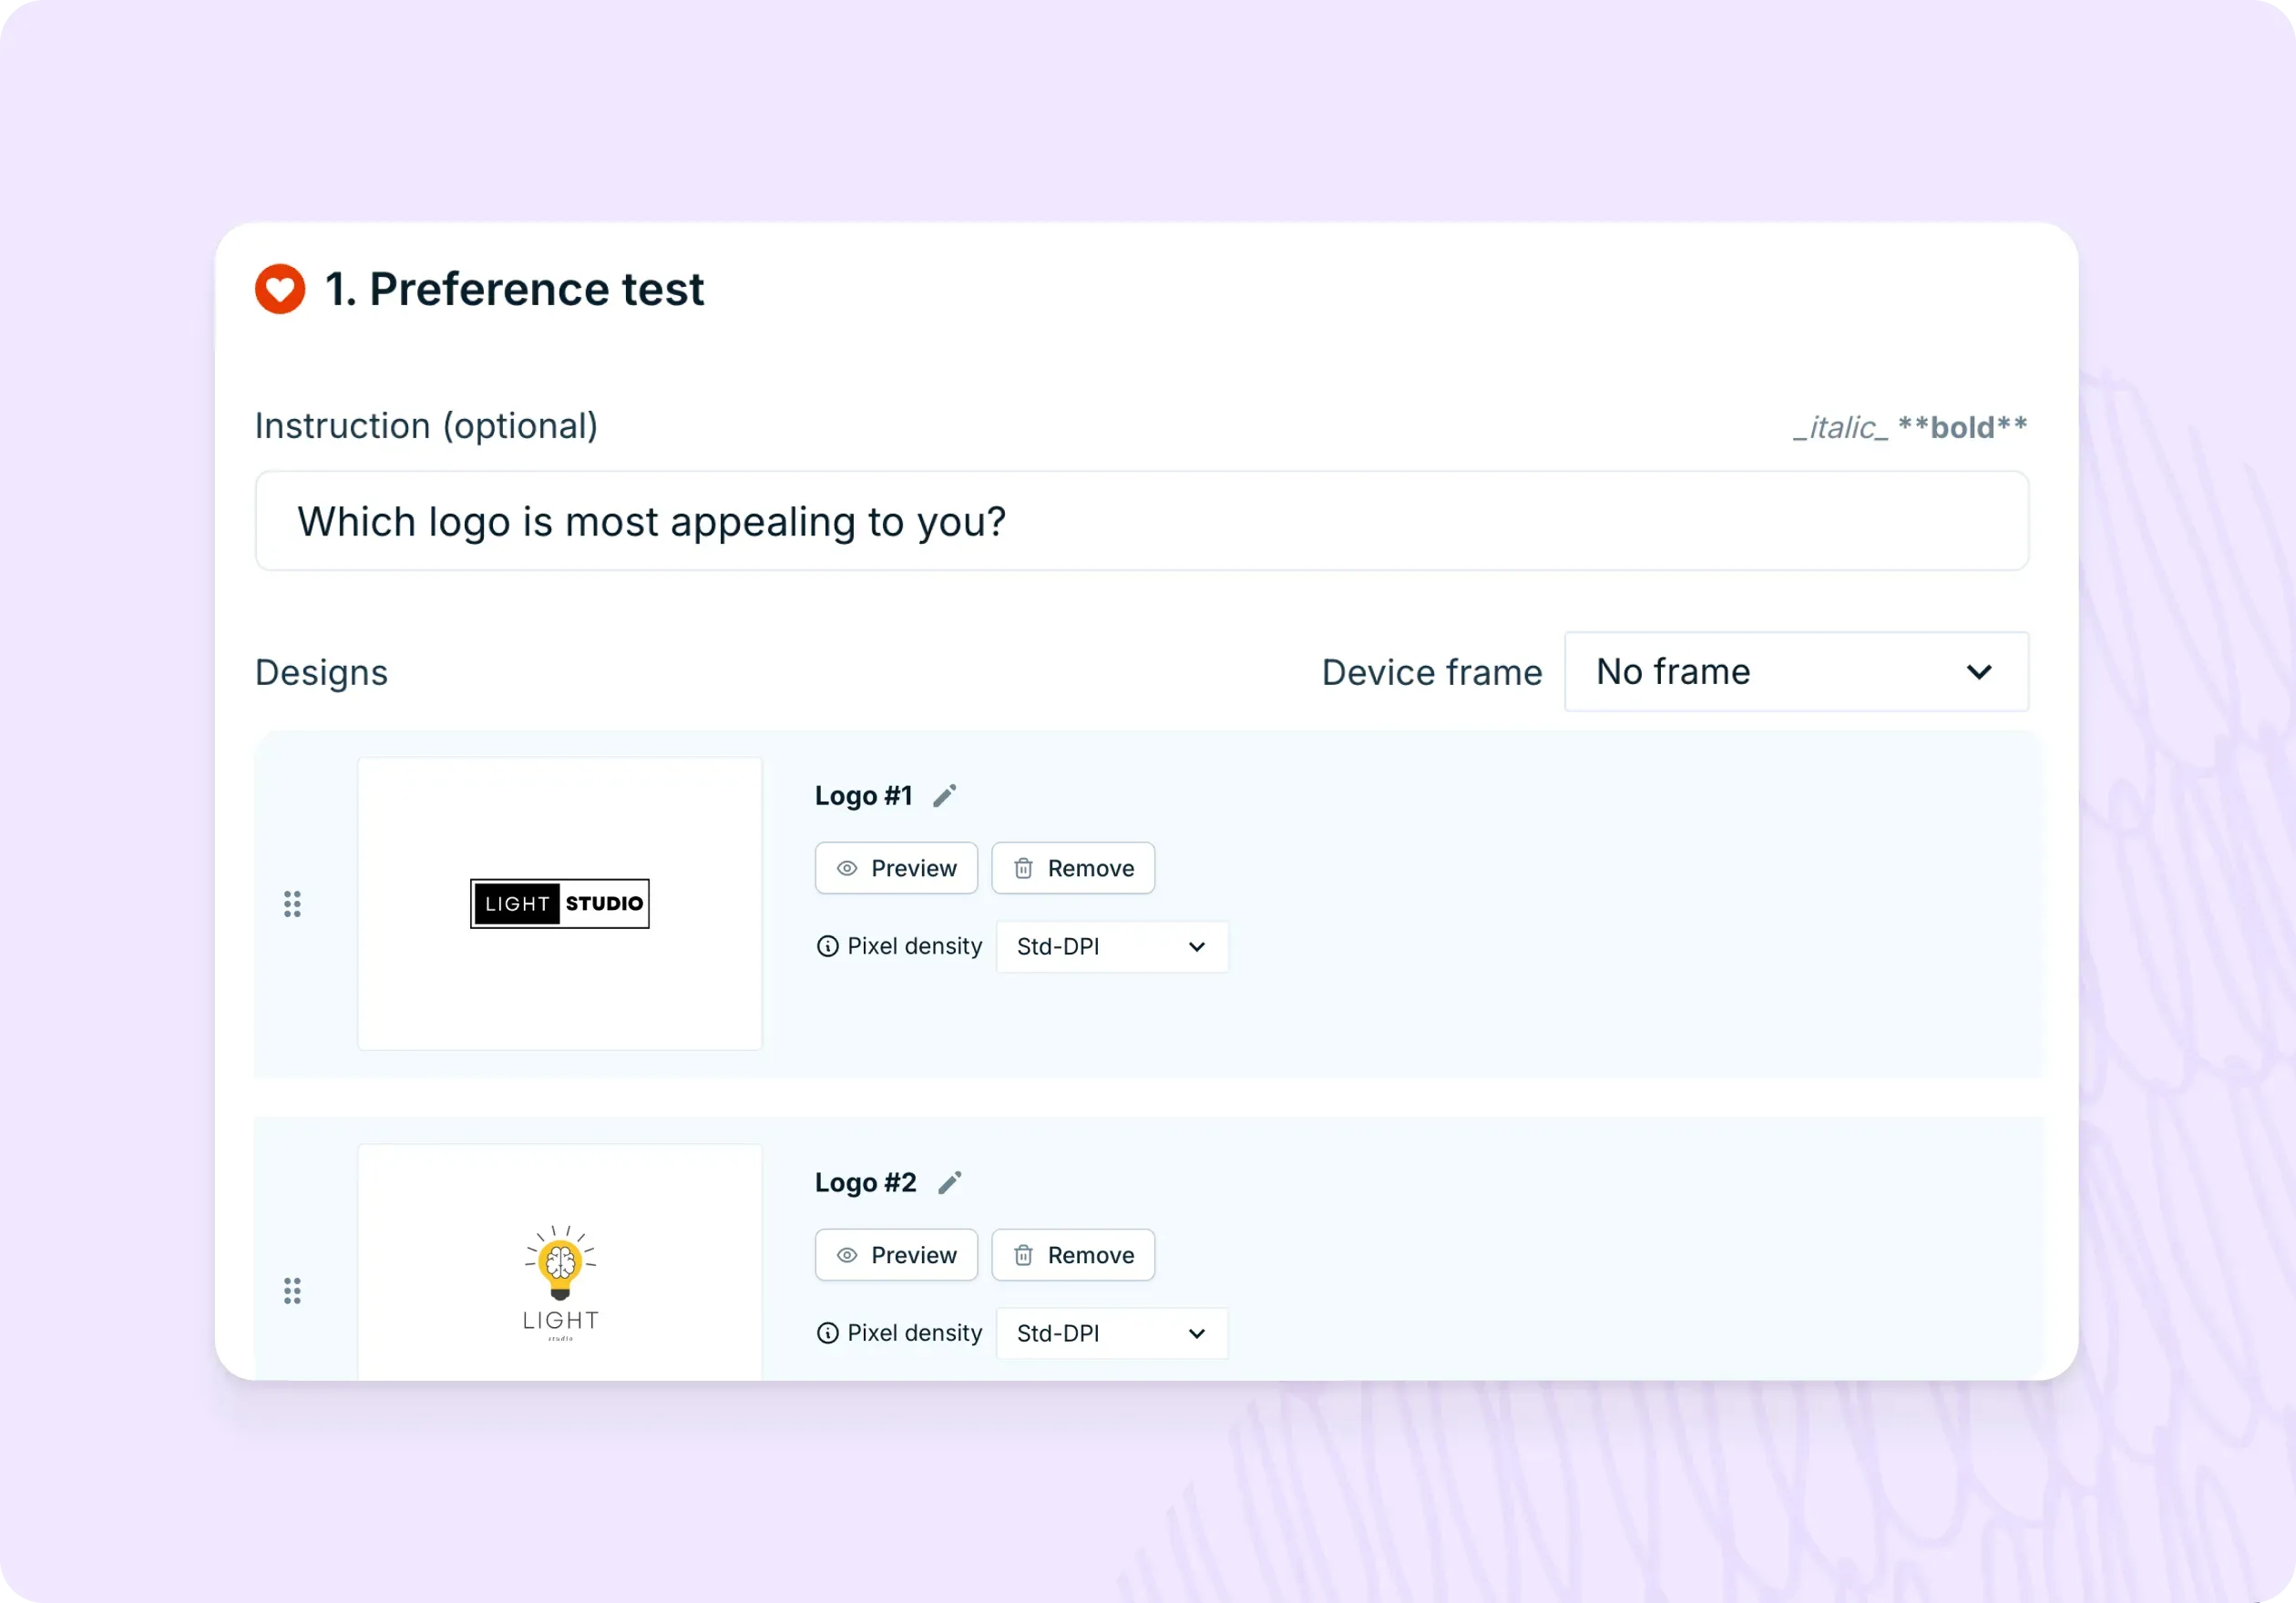The width and height of the screenshot is (2296, 1603).
Task: Edit the Logo #2 name with pencil icon
Action: tap(950, 1182)
